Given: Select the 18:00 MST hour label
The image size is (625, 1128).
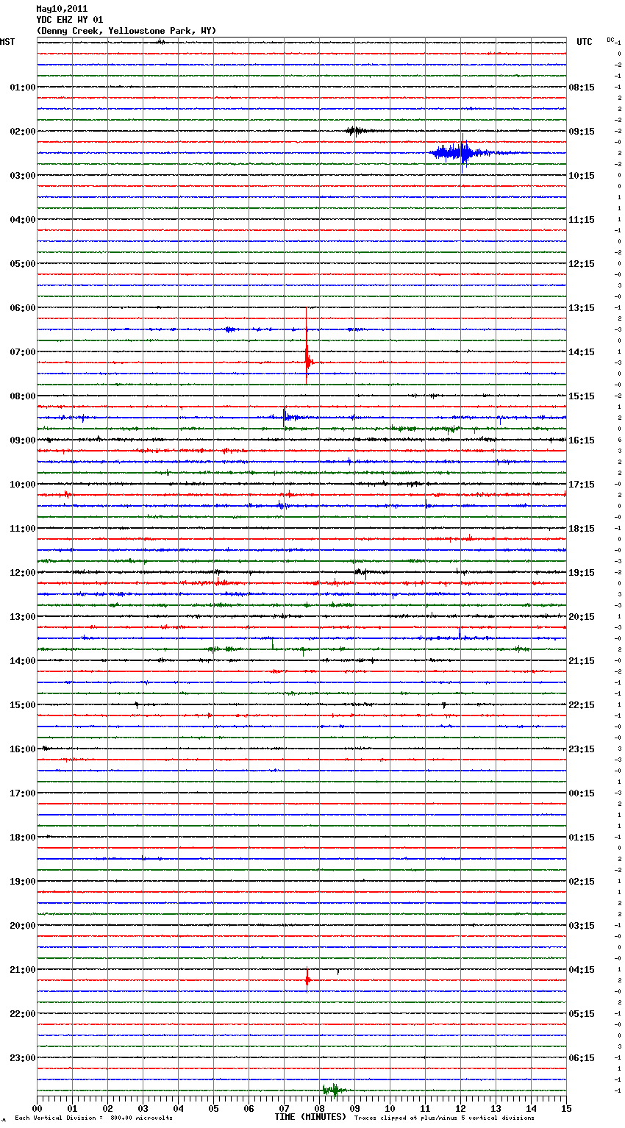Looking at the screenshot, I should [x=23, y=838].
